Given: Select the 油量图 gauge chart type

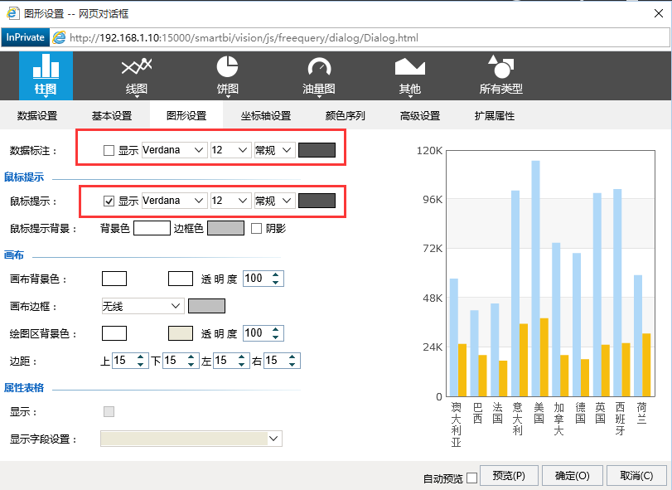Looking at the screenshot, I should (x=319, y=75).
